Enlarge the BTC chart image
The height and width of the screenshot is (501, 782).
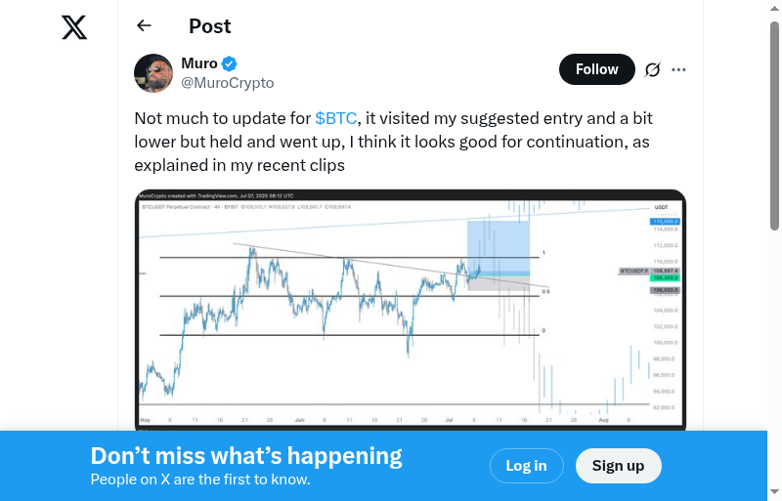pyautogui.click(x=411, y=310)
